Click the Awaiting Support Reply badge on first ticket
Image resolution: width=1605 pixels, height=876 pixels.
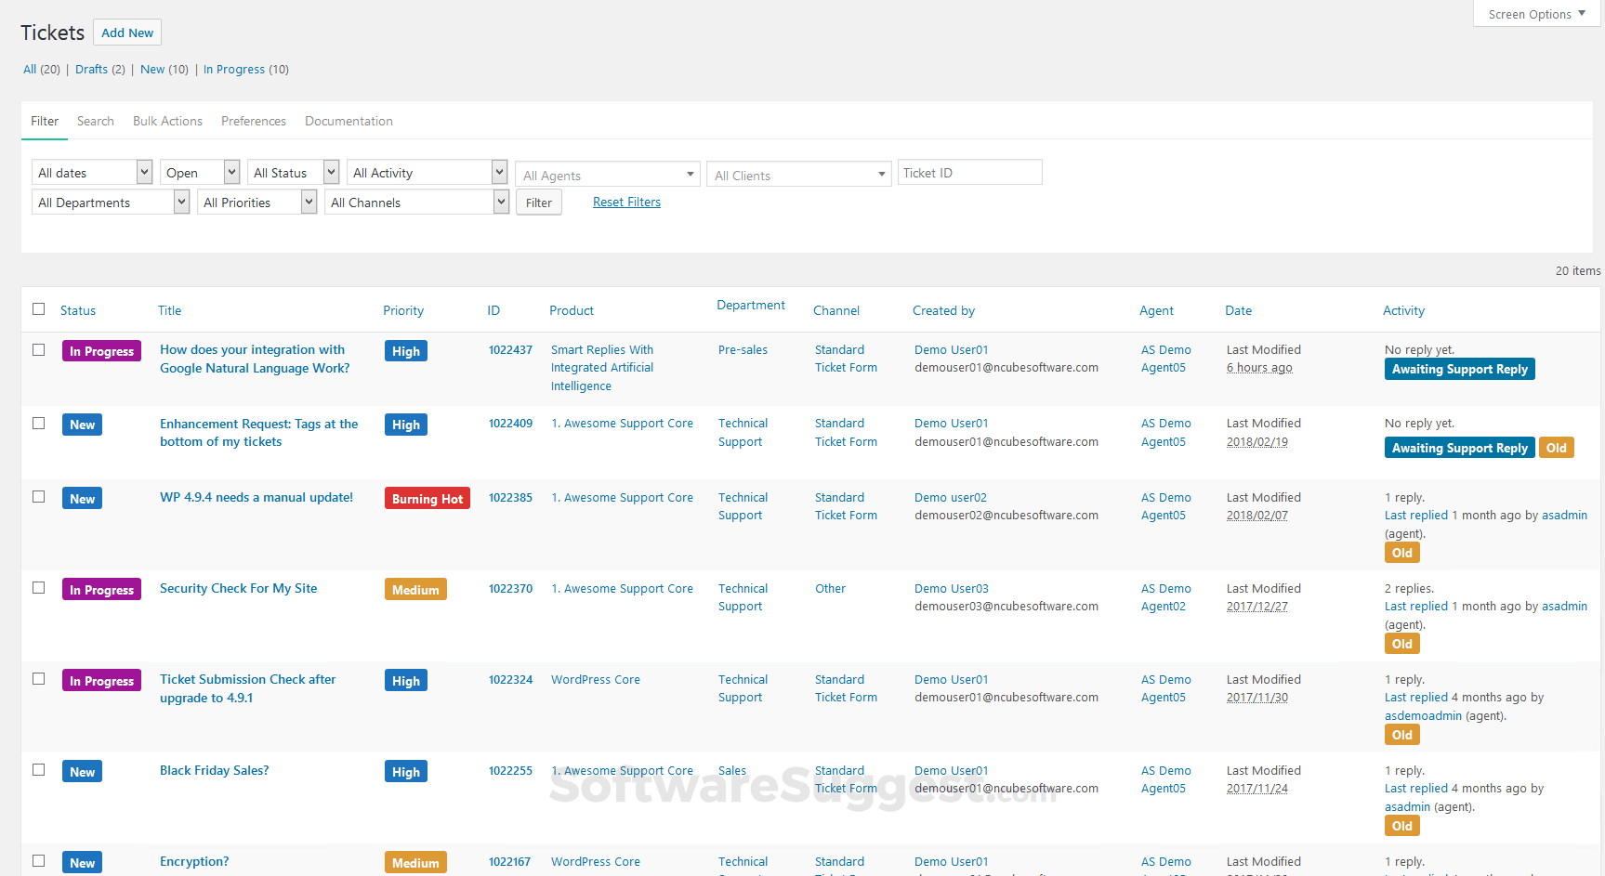tap(1459, 369)
